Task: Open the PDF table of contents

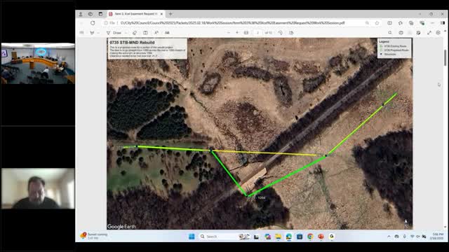Action: tap(81, 33)
